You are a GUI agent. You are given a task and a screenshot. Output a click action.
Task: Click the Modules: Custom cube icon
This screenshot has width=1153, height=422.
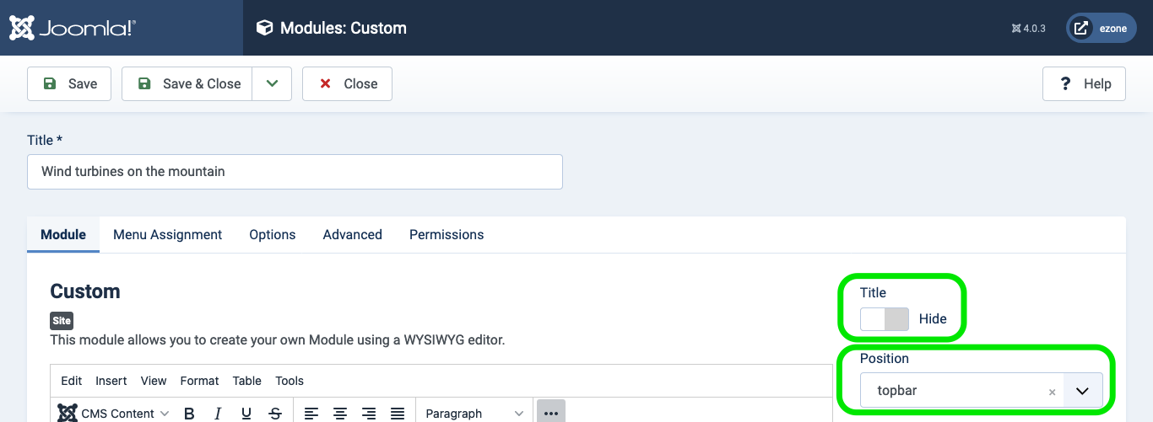coord(265,28)
